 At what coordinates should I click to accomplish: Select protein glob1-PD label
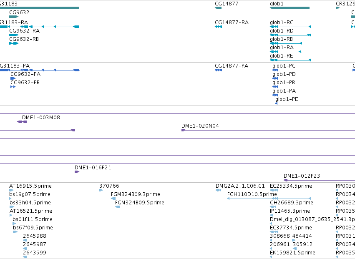point(284,74)
